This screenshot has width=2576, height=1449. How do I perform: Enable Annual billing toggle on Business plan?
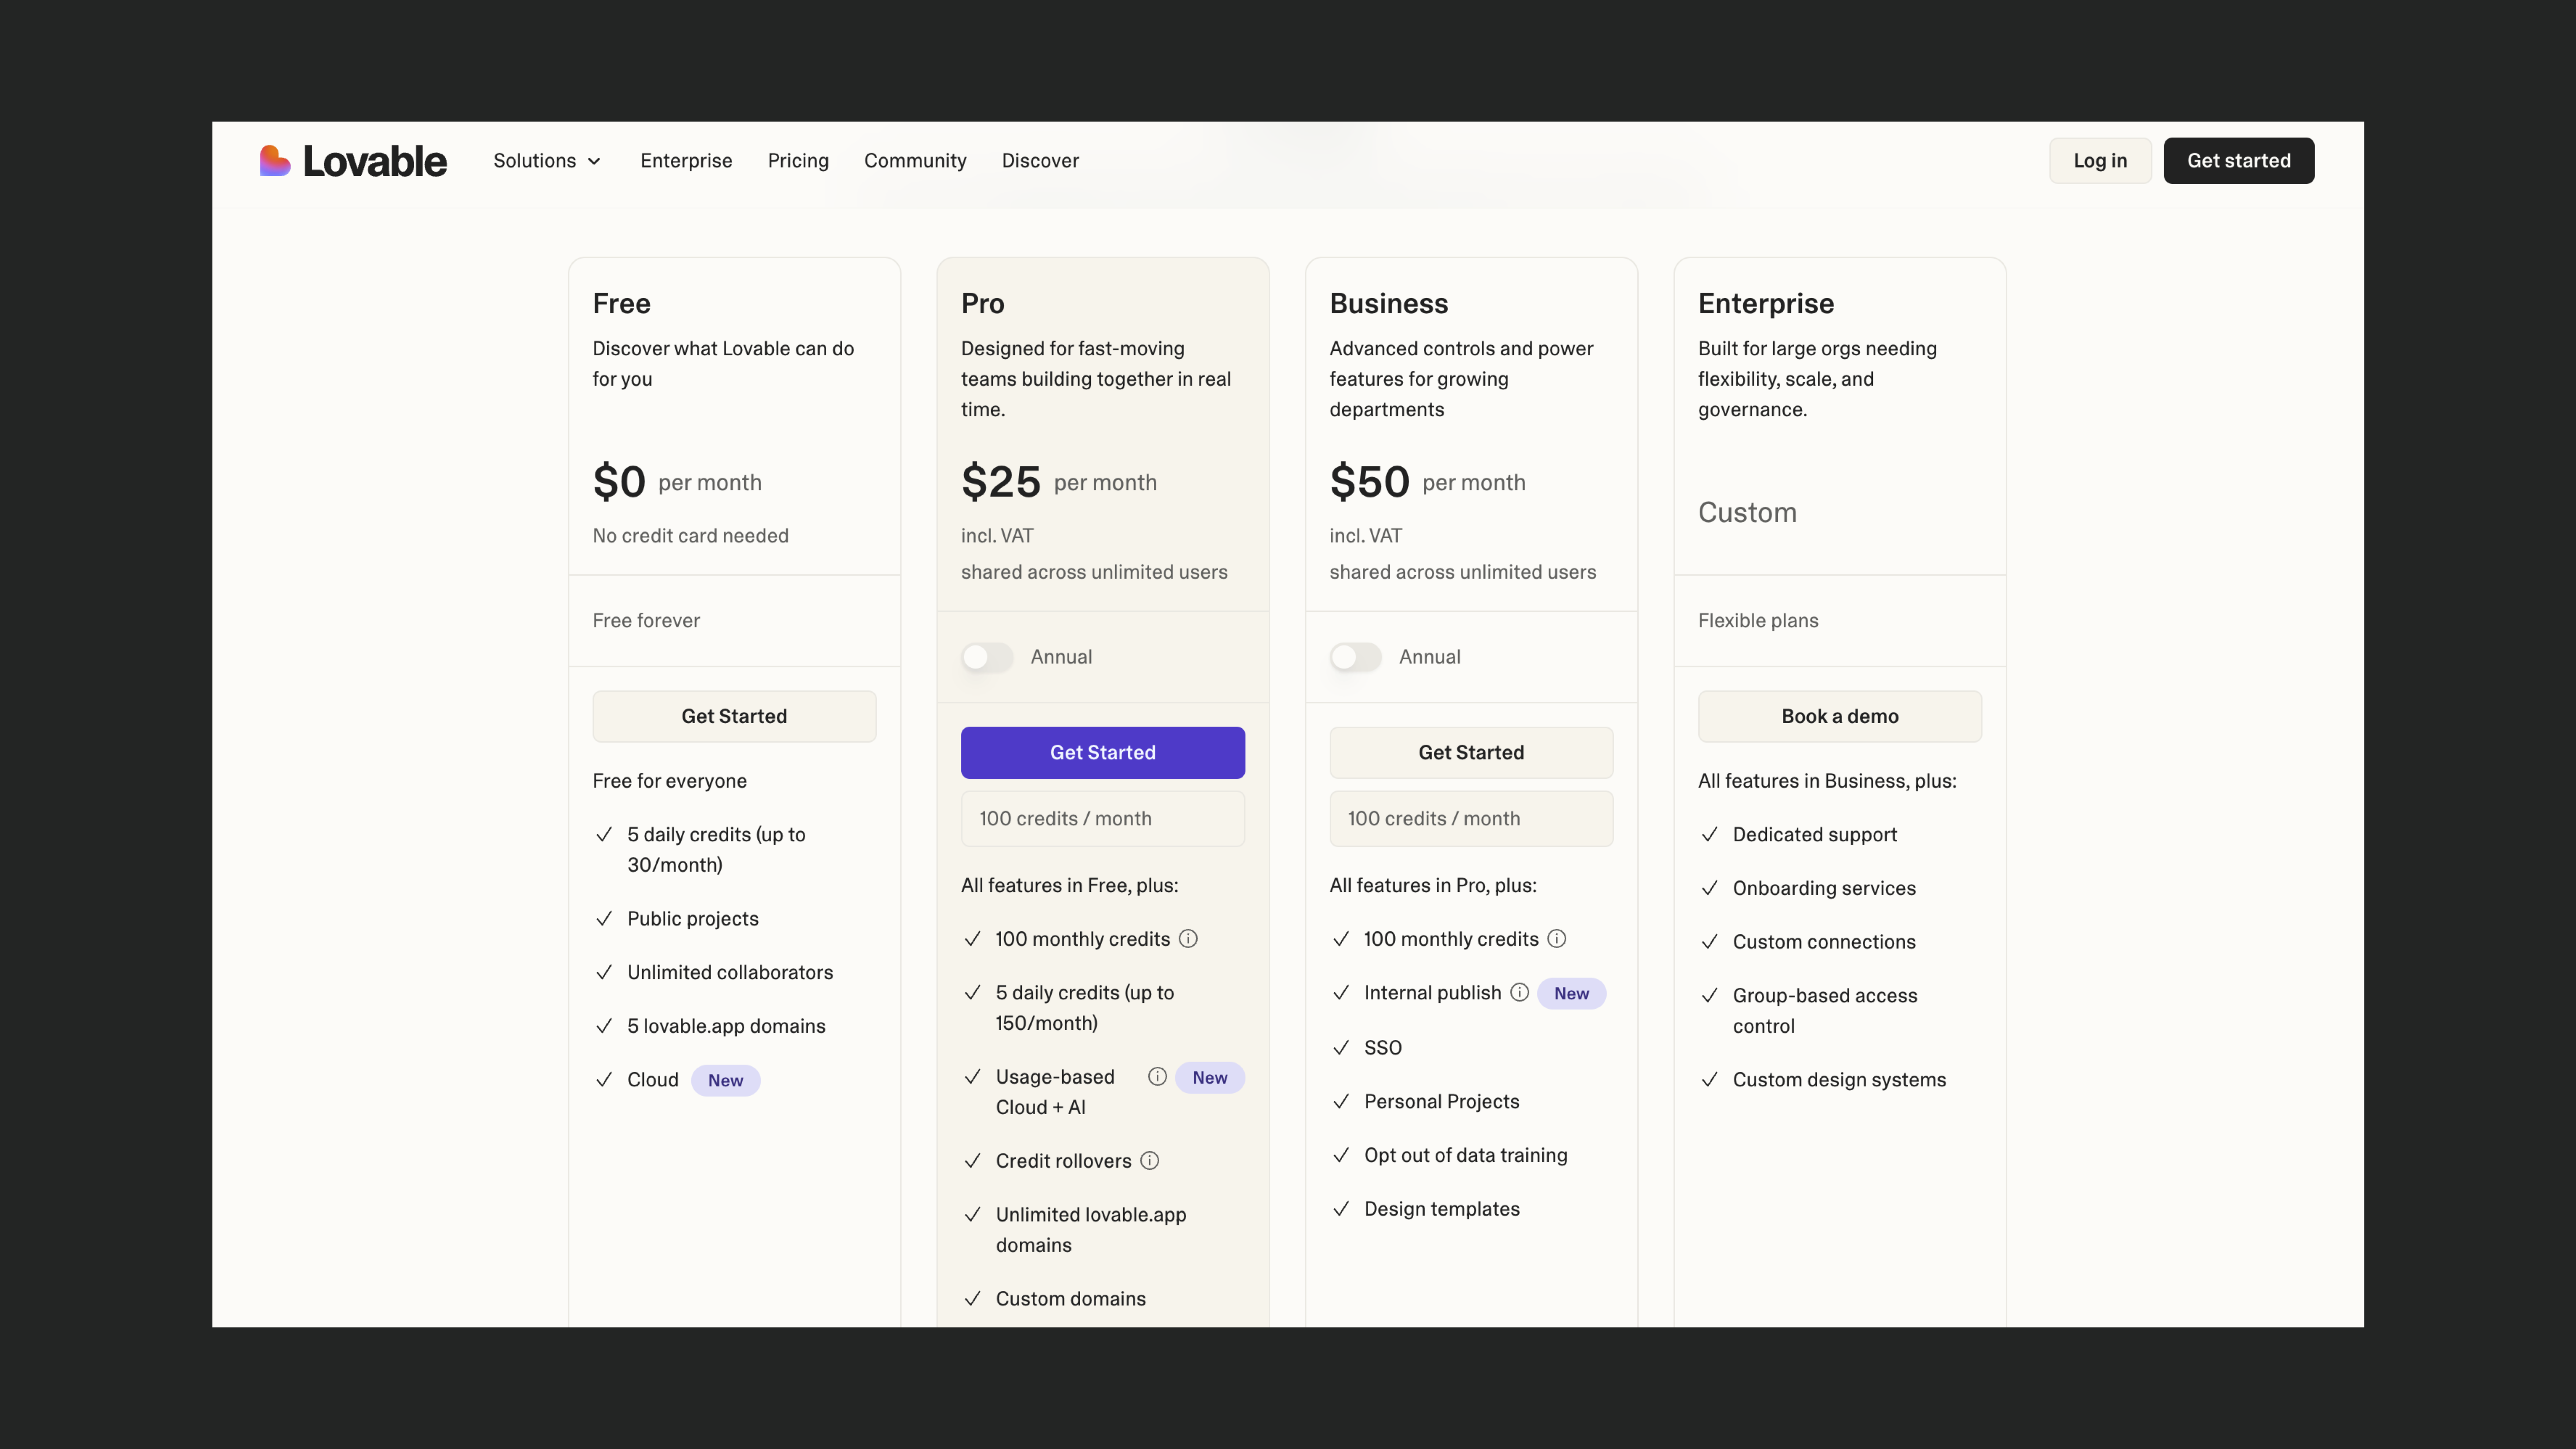(1355, 657)
